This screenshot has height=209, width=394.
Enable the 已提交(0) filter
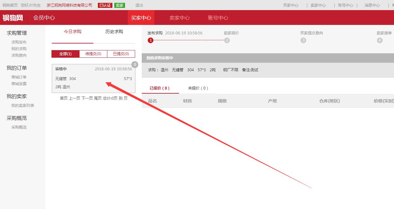tap(121, 54)
